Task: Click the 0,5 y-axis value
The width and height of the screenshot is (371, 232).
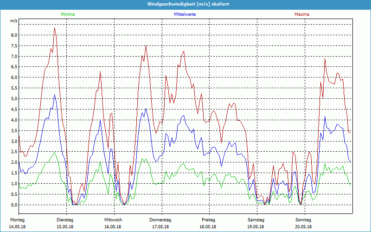Action: click(14, 194)
